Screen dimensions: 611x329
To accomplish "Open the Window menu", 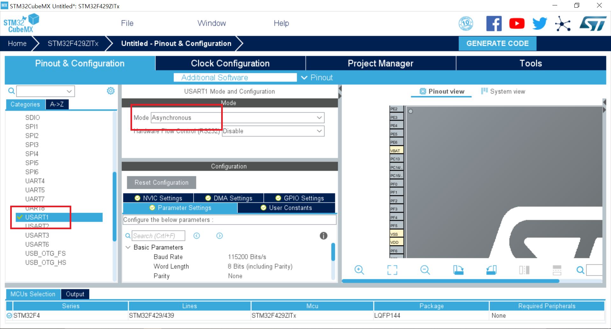I will coord(212,23).
